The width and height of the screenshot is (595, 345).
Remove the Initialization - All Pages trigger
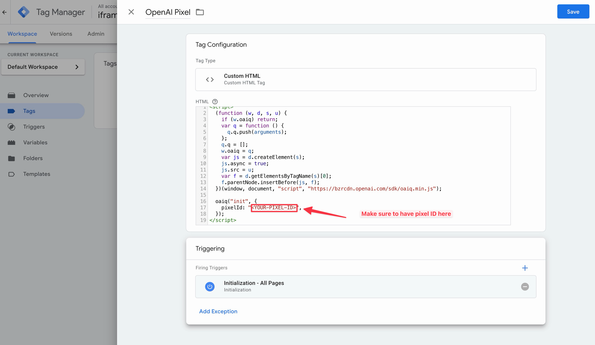click(525, 286)
